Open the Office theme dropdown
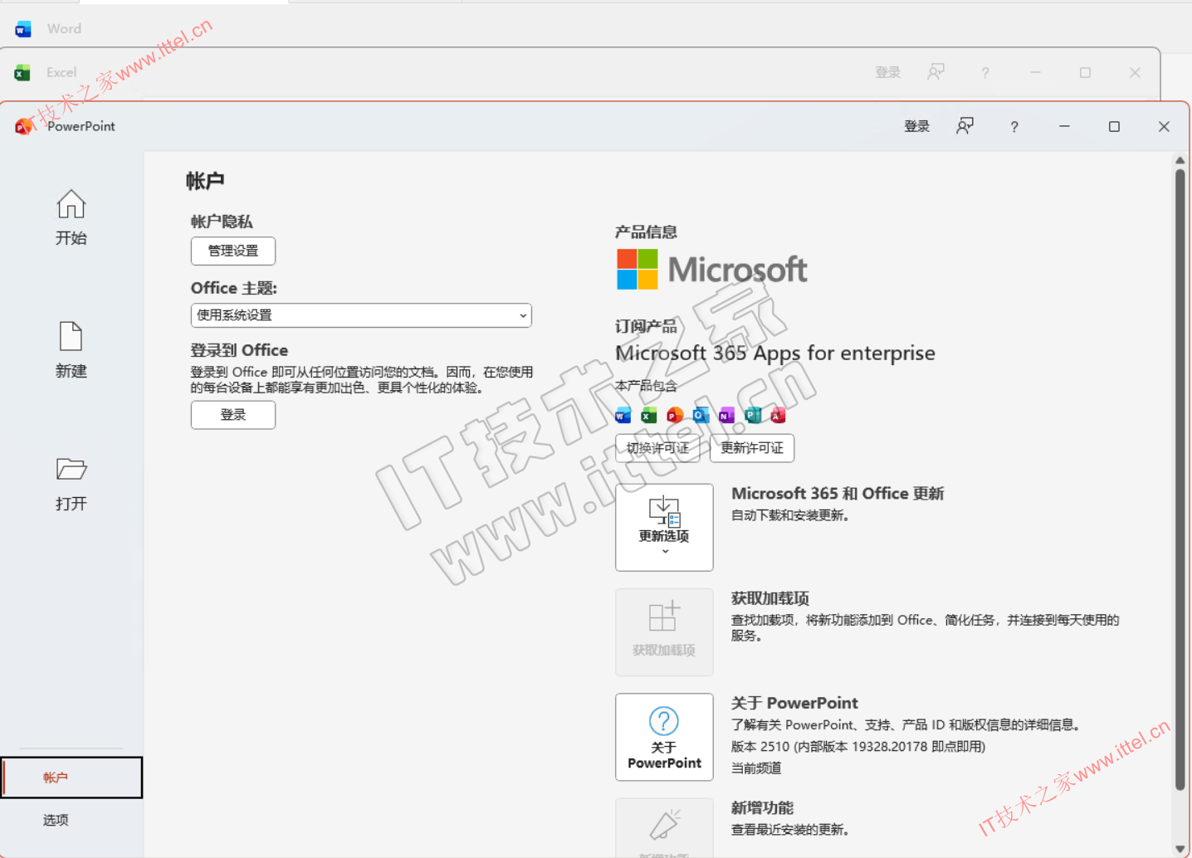1192x858 pixels. pyautogui.click(x=361, y=315)
